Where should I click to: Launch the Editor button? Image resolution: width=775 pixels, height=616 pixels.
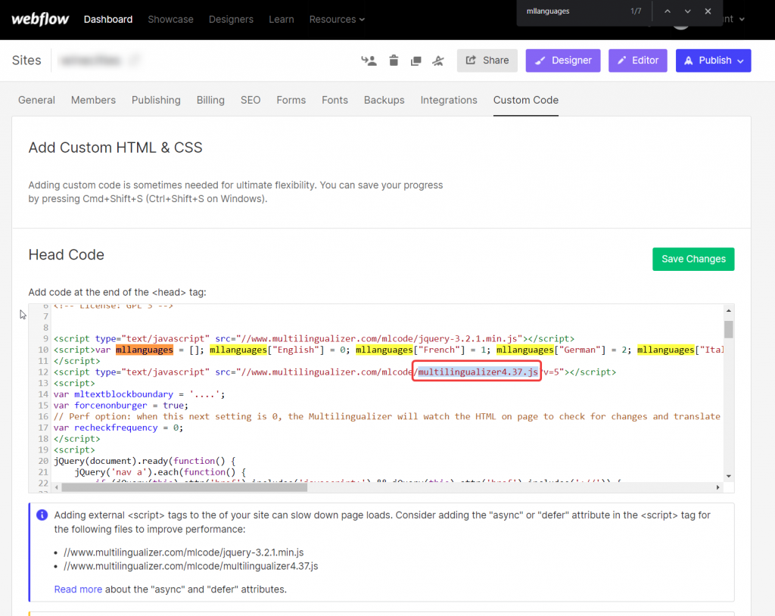637,61
